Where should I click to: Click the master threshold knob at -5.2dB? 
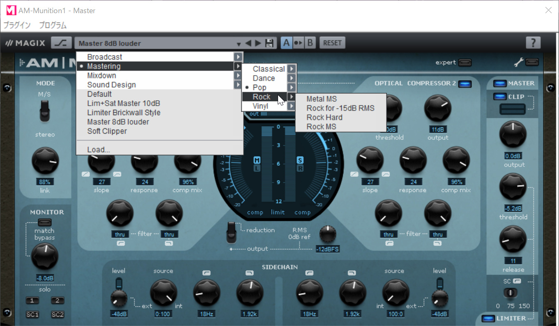(x=513, y=187)
